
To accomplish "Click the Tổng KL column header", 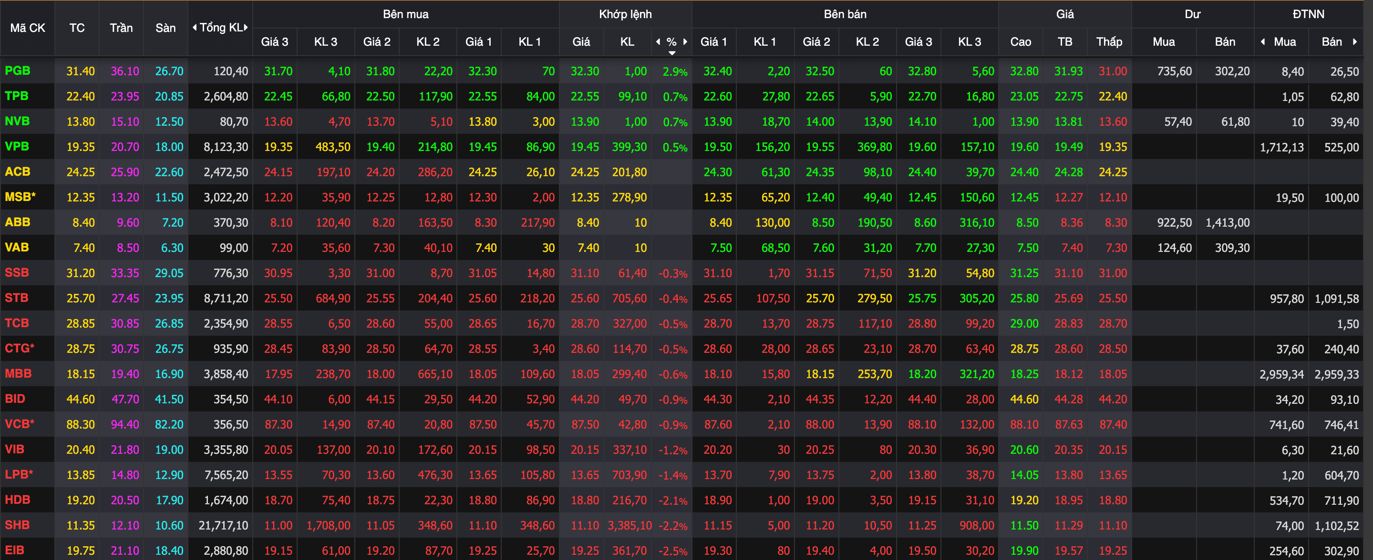I will tap(220, 28).
